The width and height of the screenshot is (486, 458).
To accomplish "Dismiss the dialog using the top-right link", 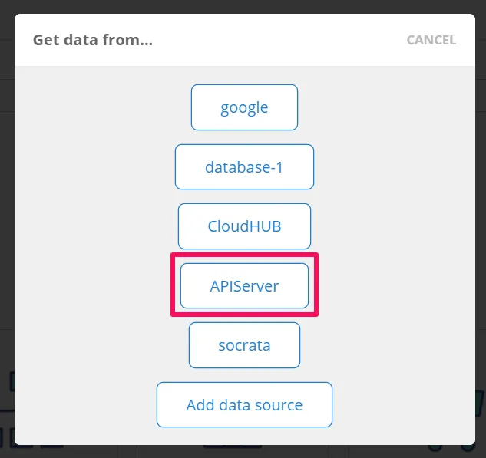I will click(x=431, y=40).
